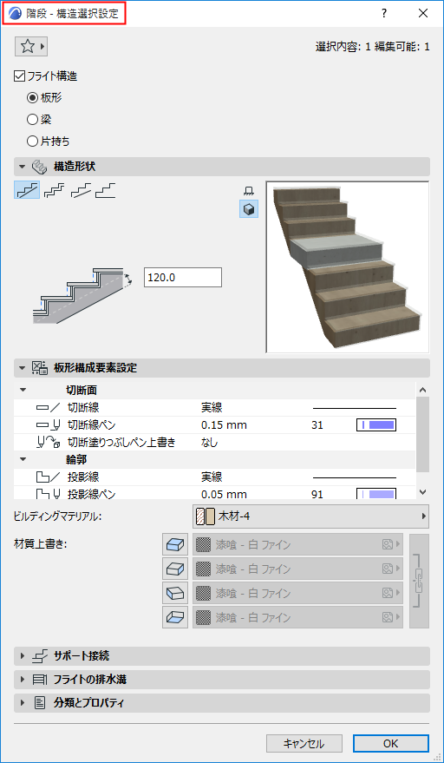
Task: Click the フライトの排水溝 panel icon
Action: click(x=39, y=680)
